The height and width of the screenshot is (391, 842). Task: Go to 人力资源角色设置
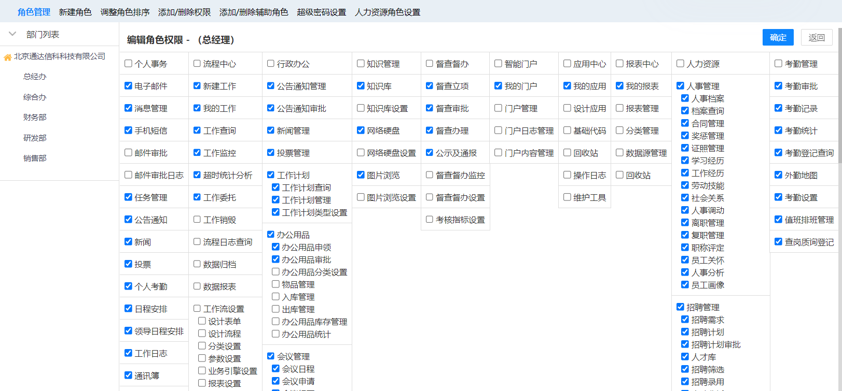point(388,12)
